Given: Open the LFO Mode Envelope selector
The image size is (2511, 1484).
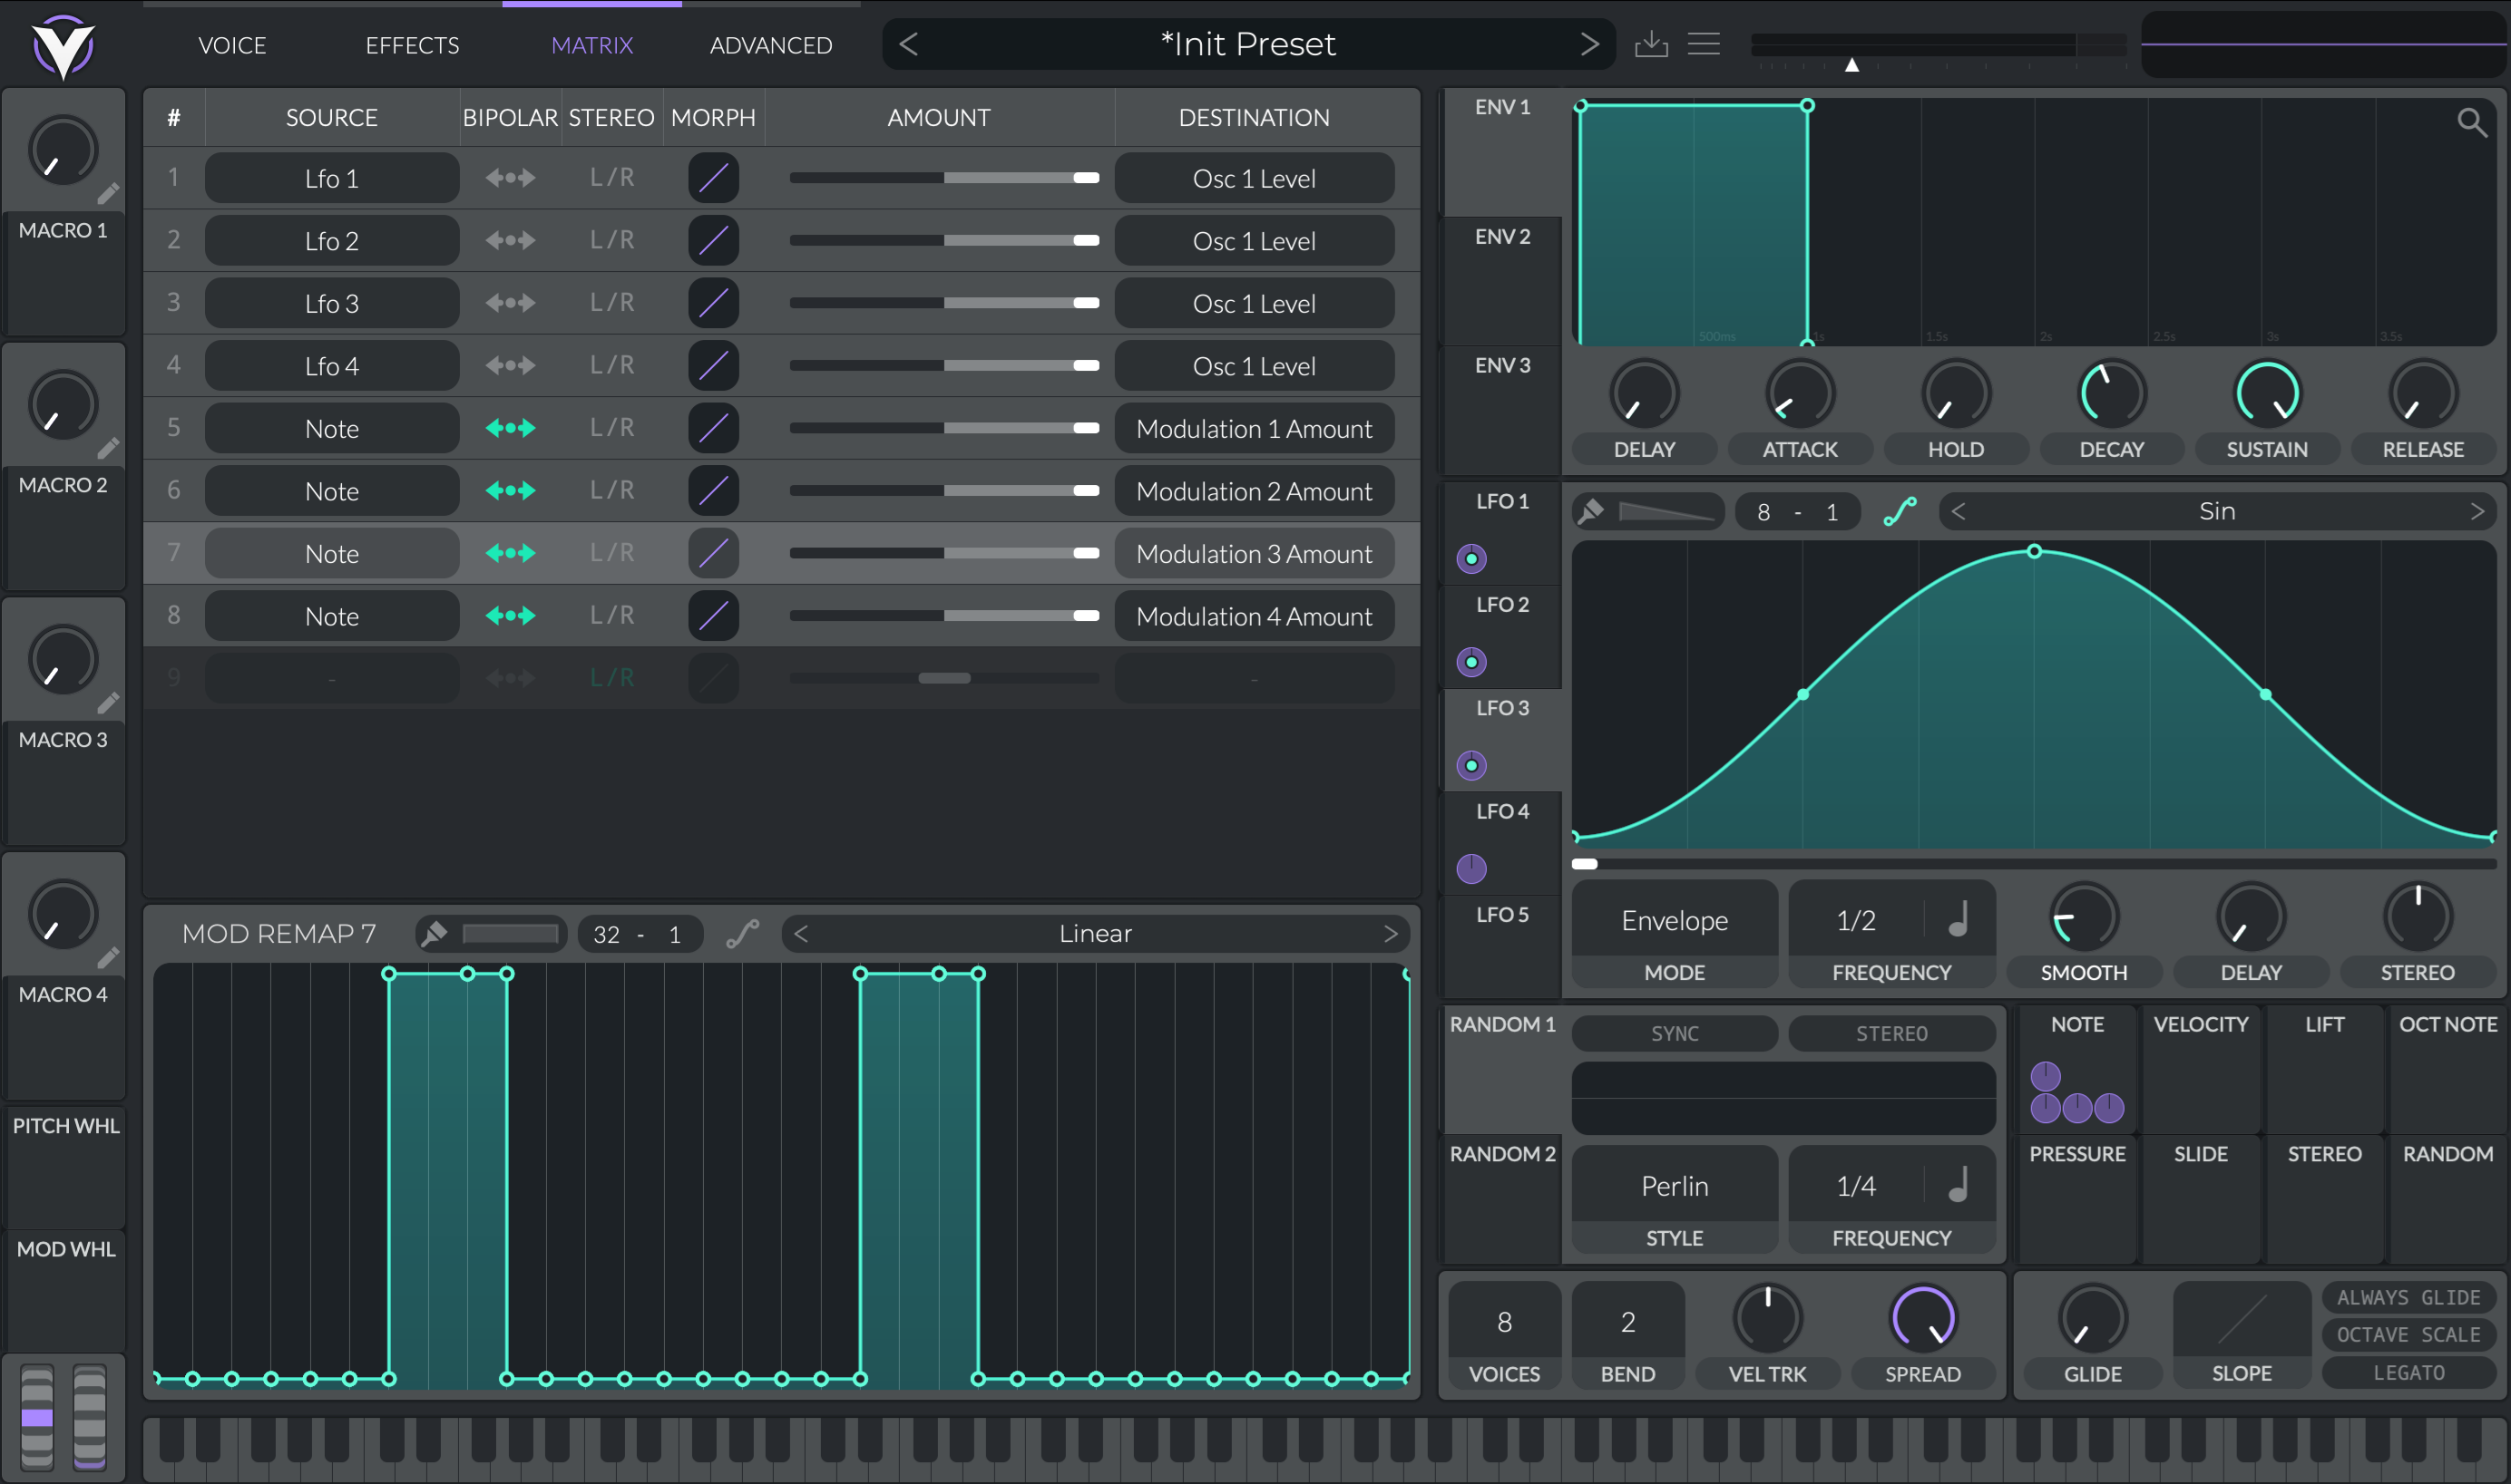Looking at the screenshot, I should (x=1675, y=919).
